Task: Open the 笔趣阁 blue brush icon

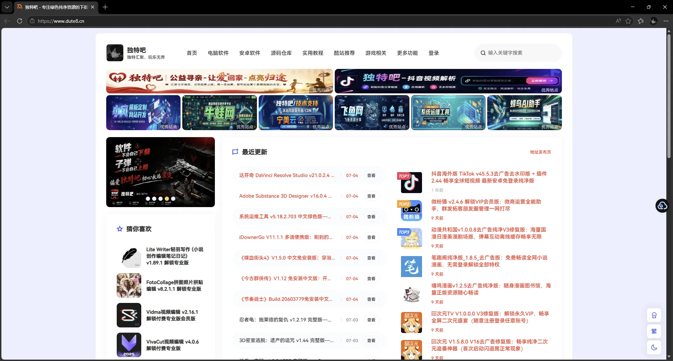Action: point(411,266)
